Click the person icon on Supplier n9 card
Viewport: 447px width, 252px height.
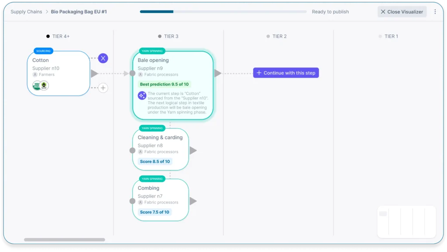[140, 75]
